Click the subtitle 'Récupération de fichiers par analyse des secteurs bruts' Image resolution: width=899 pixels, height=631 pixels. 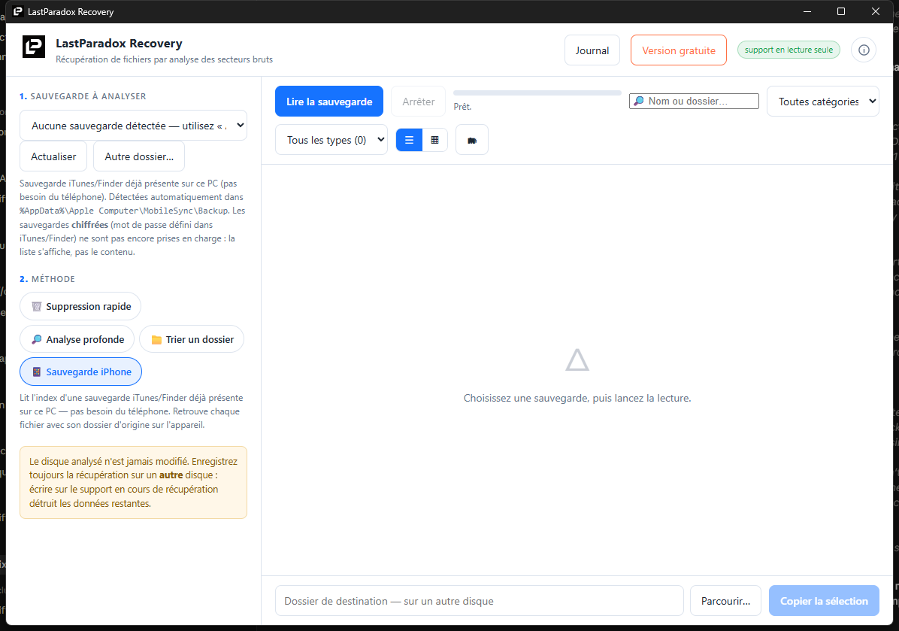point(164,59)
